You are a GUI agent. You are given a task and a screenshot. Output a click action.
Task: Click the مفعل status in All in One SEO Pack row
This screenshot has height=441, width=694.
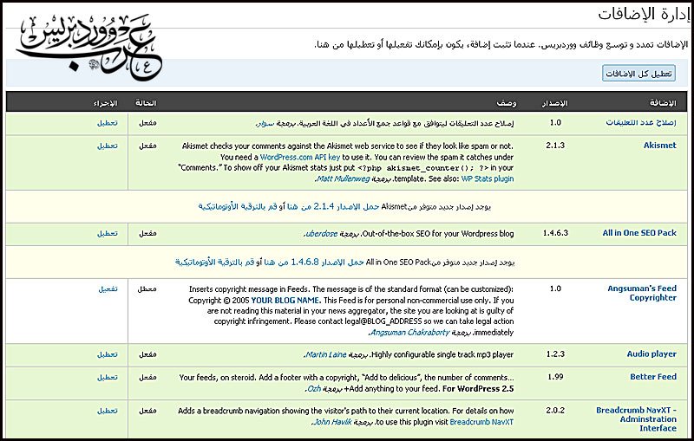click(x=147, y=233)
